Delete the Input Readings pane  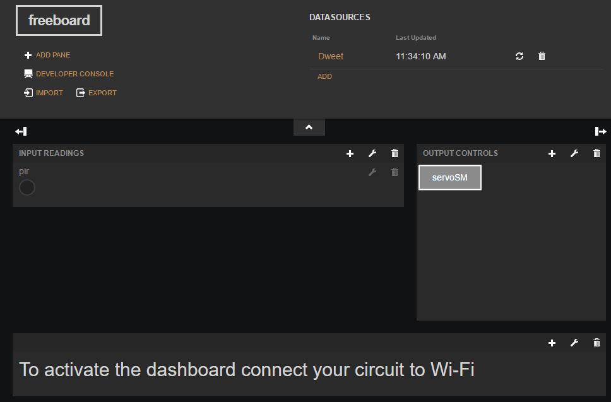[395, 153]
